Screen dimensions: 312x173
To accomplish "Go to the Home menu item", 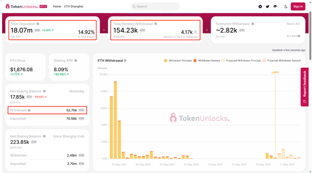I will point(57,6).
